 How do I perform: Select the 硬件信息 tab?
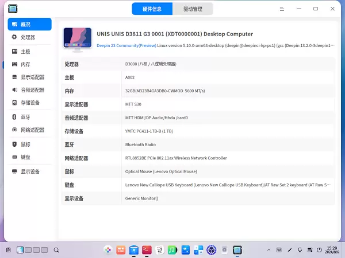(x=152, y=9)
